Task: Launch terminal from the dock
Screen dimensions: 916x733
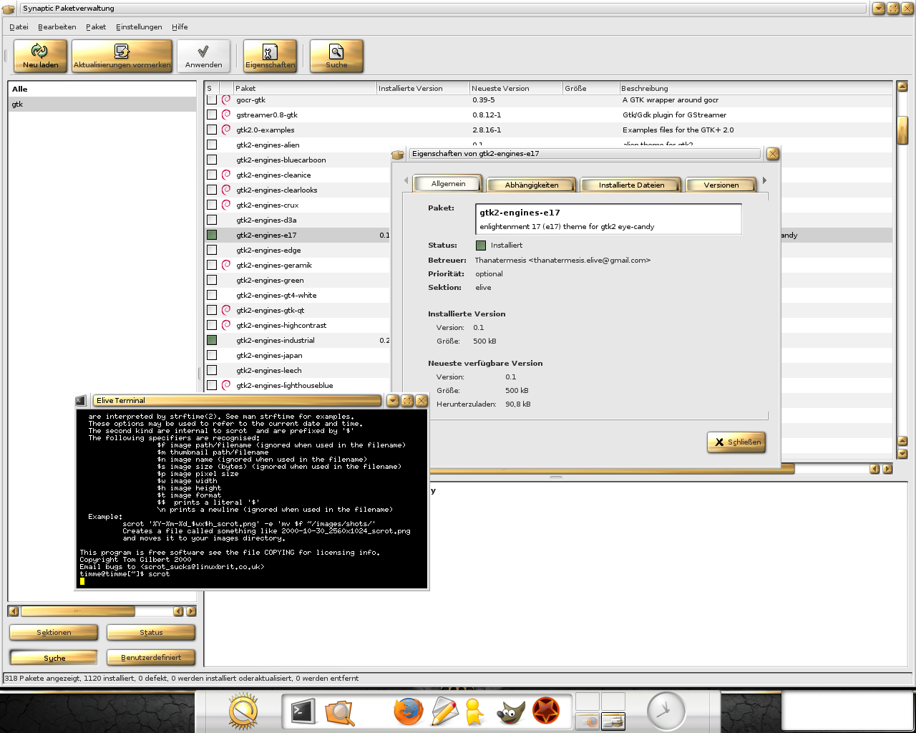Action: [303, 712]
